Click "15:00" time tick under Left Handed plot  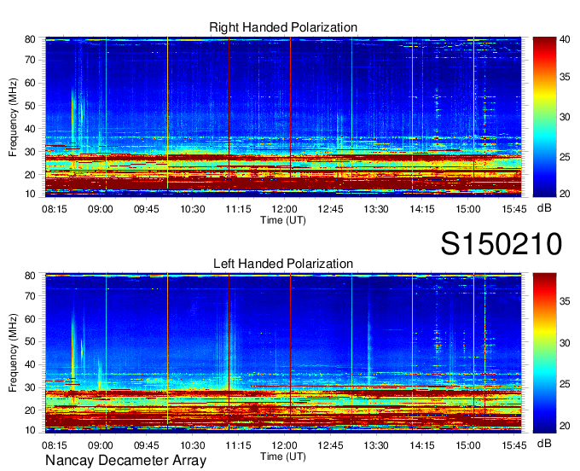point(468,445)
